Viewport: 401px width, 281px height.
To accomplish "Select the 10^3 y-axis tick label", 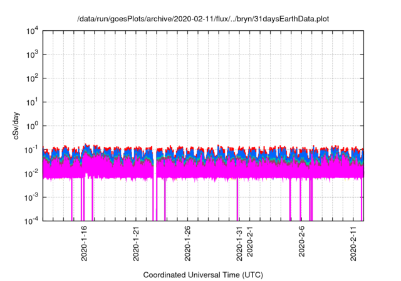I will (x=33, y=55).
